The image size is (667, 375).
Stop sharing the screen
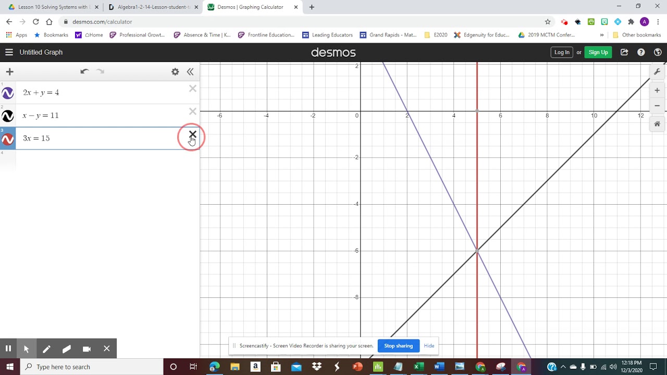pyautogui.click(x=399, y=346)
